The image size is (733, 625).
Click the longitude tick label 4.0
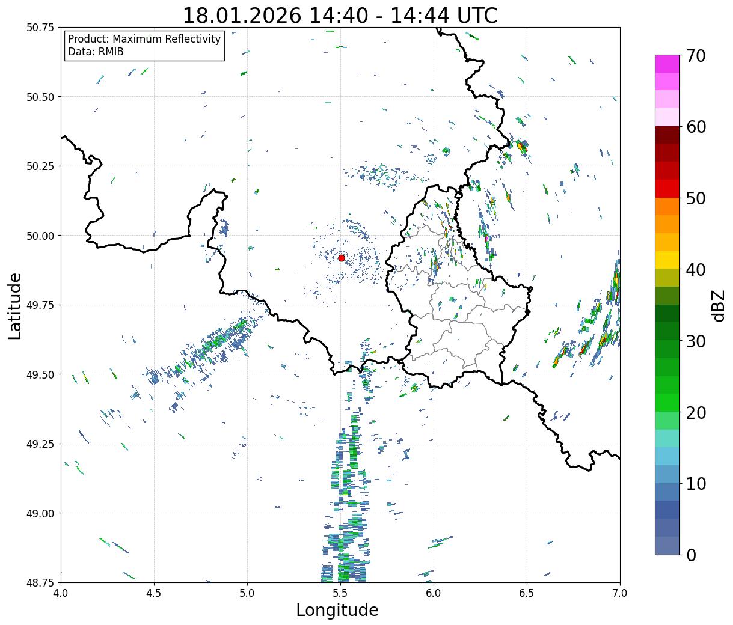click(61, 593)
